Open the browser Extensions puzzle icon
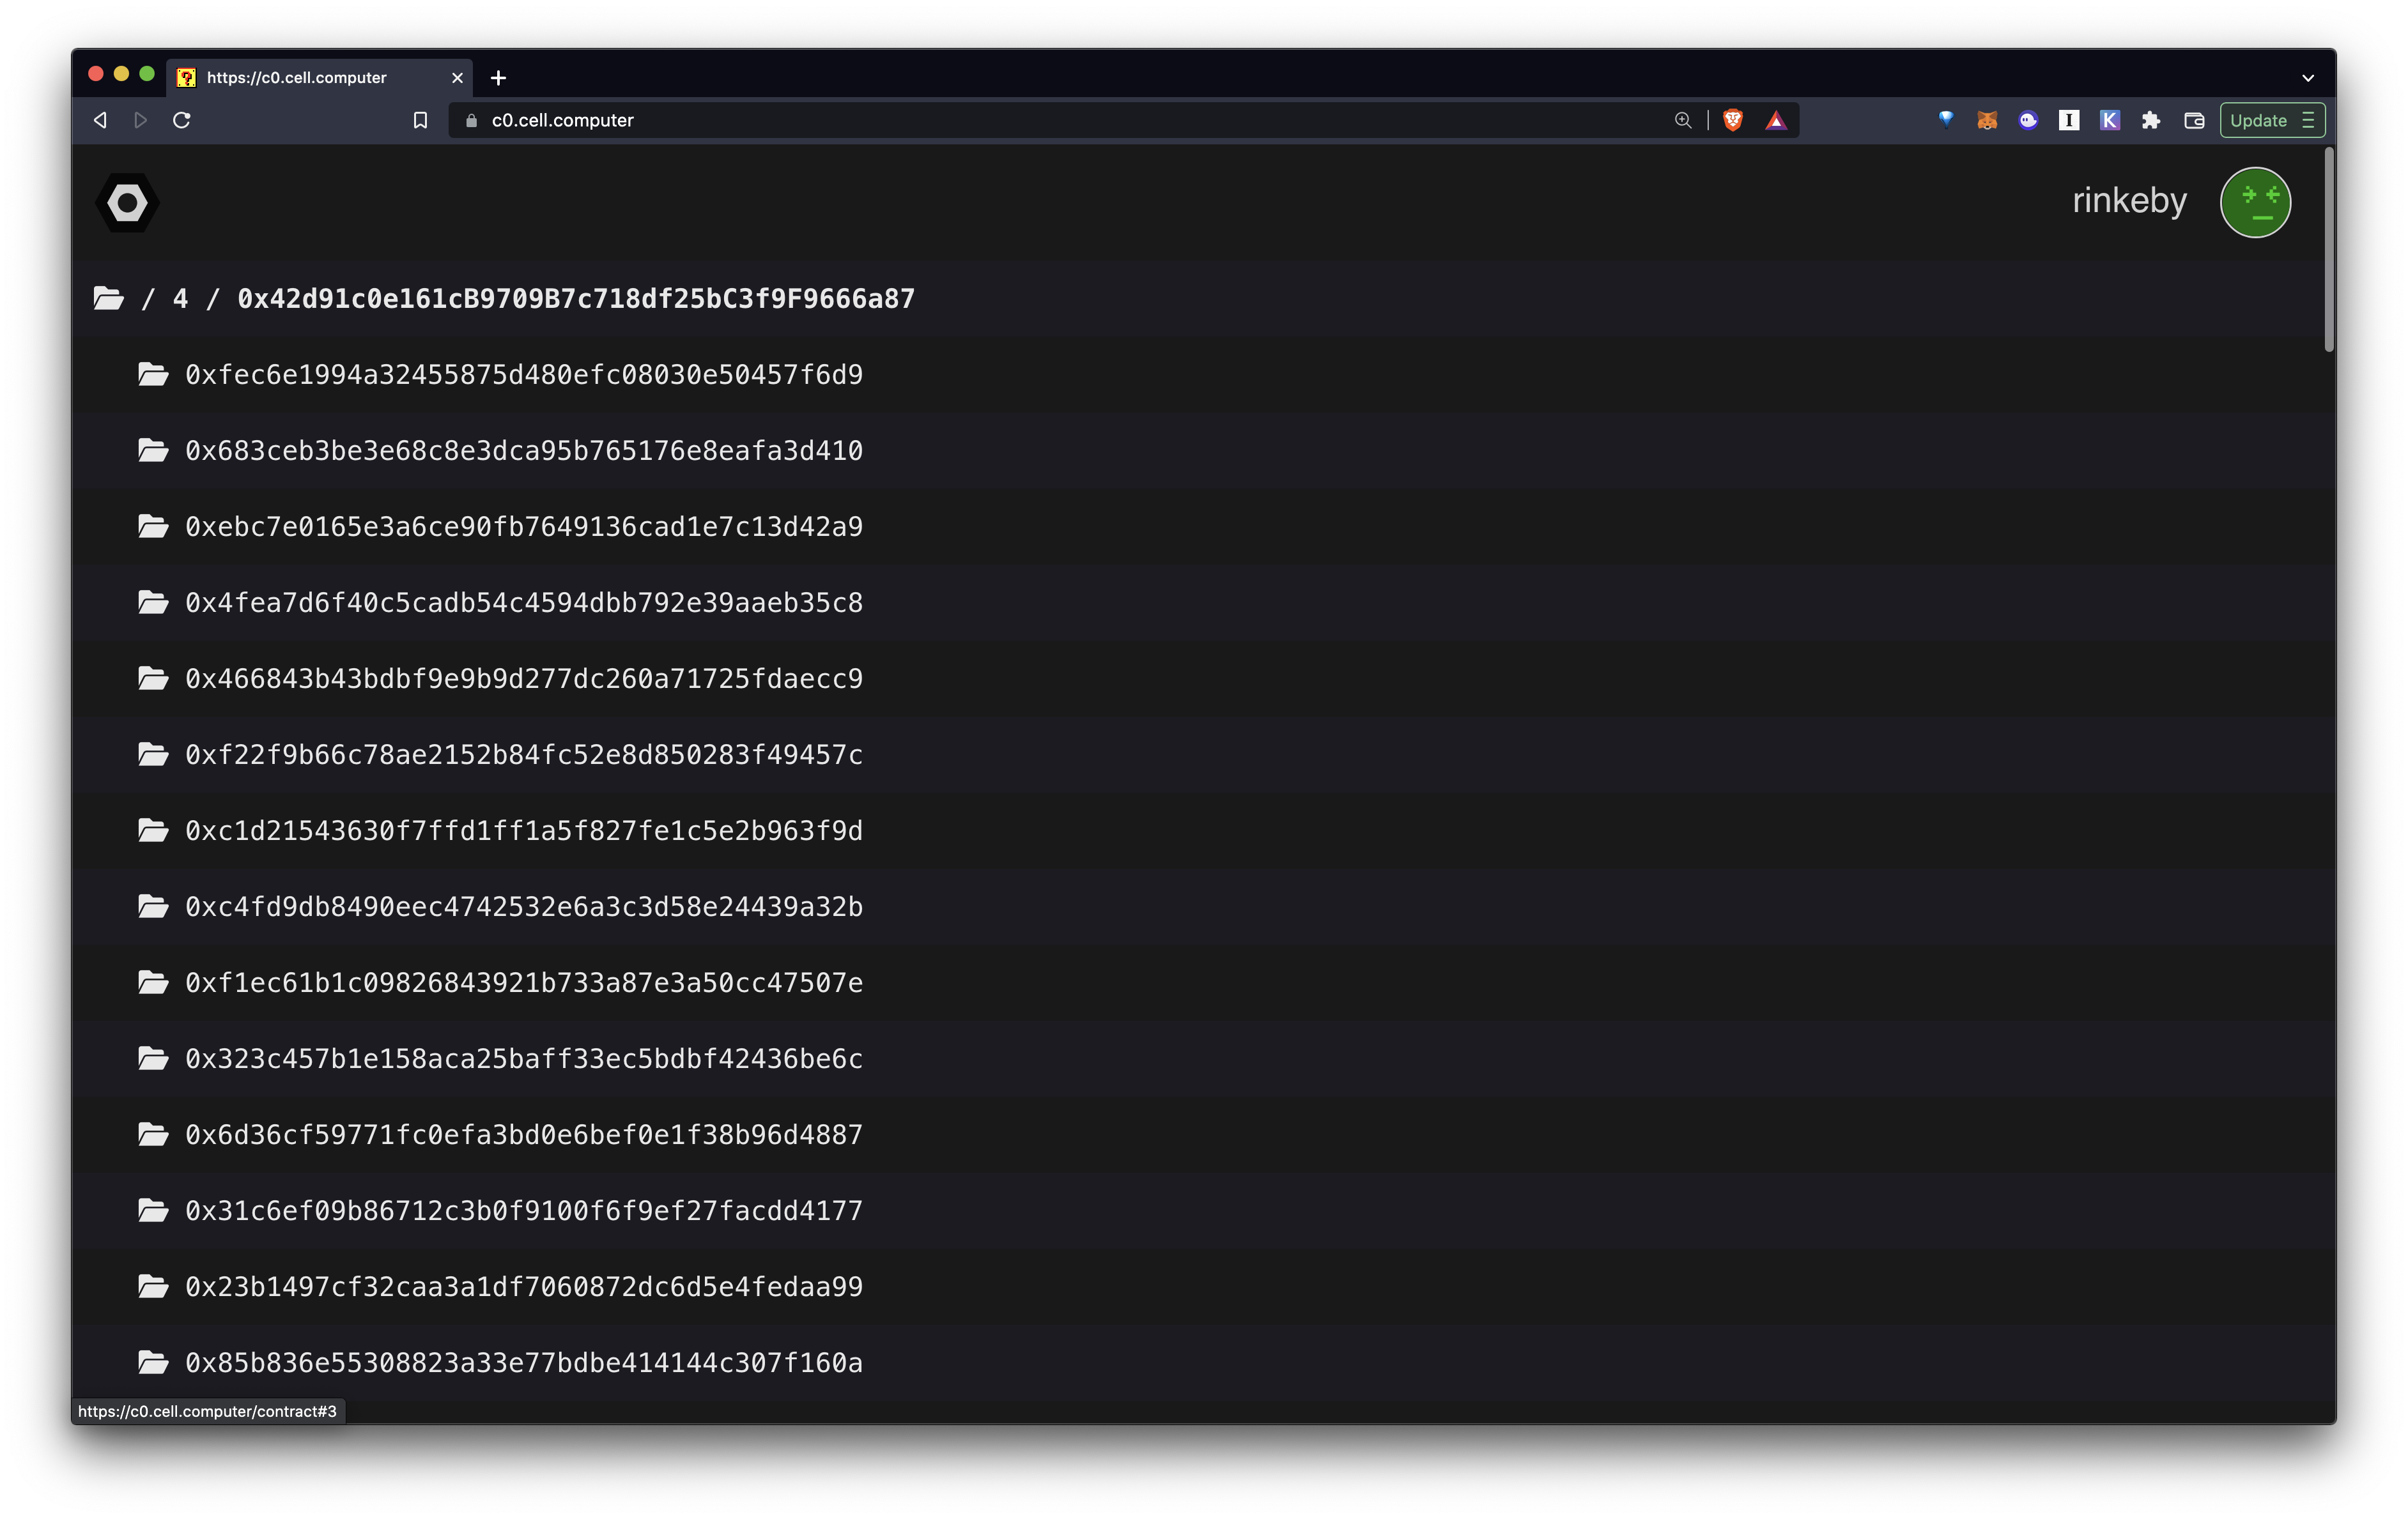The image size is (2408, 1519). point(2150,120)
